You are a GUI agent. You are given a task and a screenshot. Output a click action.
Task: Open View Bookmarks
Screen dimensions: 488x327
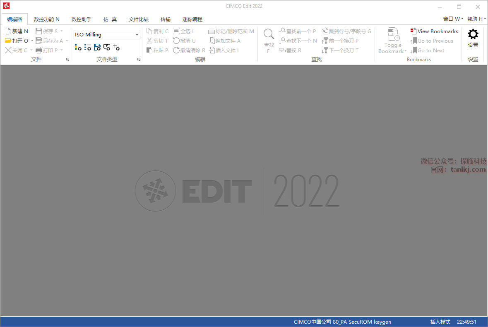click(434, 31)
